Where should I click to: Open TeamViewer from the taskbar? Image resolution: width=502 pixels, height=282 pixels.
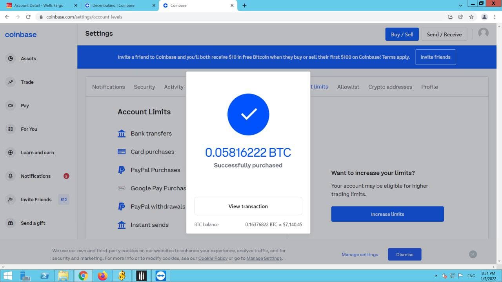pyautogui.click(x=161, y=276)
